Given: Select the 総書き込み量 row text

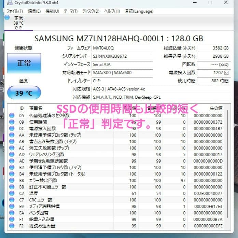Looking at the screenshot, I should tap(42, 219).
